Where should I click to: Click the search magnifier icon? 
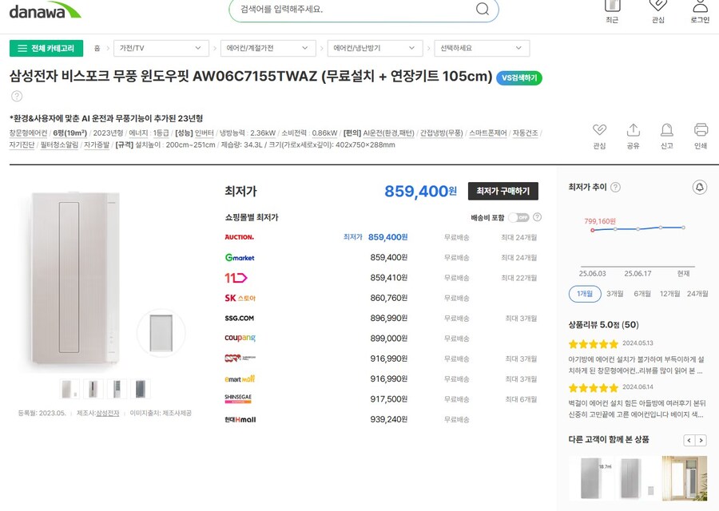(482, 9)
